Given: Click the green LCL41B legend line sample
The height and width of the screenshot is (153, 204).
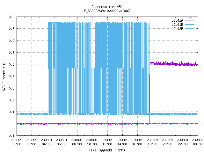Looking at the screenshot, I should click(x=190, y=25).
